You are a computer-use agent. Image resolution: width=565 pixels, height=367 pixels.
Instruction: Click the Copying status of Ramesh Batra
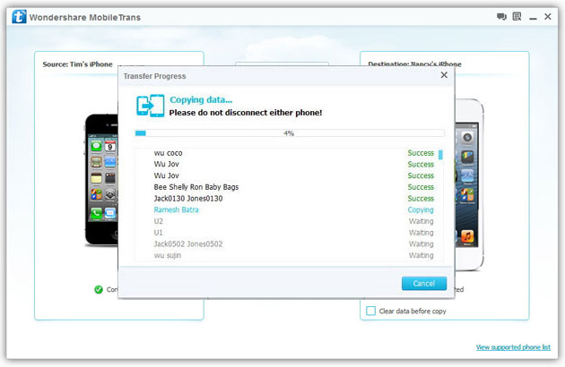[421, 209]
